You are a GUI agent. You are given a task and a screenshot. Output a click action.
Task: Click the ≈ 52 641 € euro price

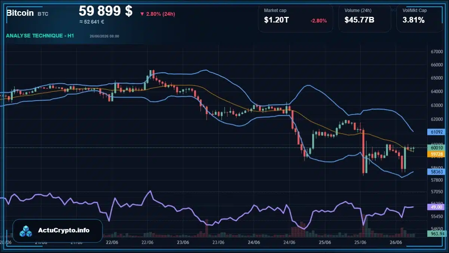[x=92, y=22]
